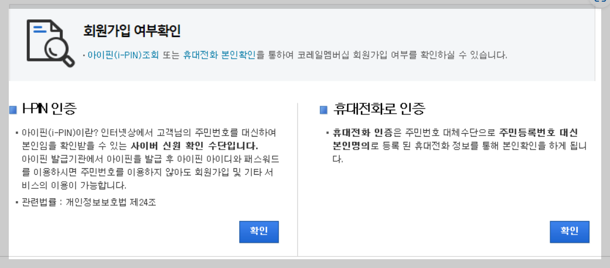Click the 회원가입 여부확인 heading
Screen dimensions: 610x268
(x=132, y=30)
